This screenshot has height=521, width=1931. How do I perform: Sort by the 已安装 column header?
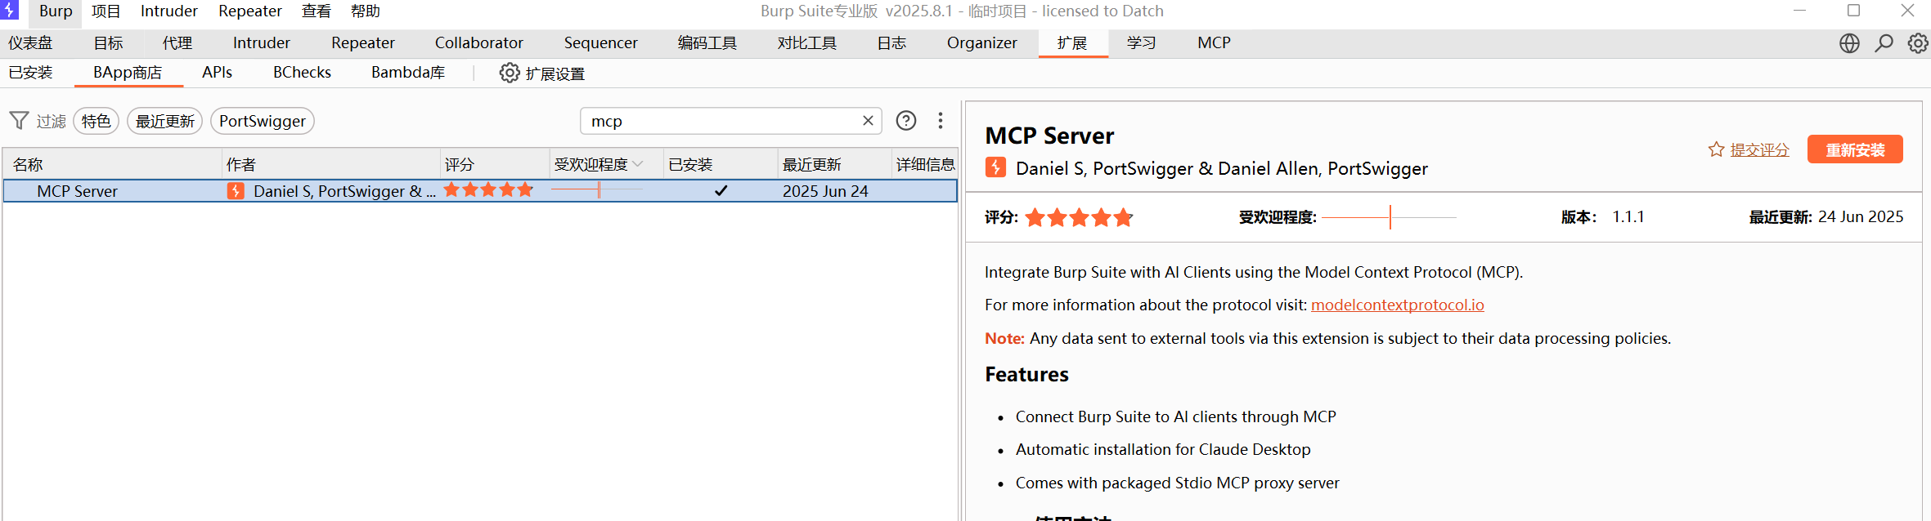(x=720, y=164)
